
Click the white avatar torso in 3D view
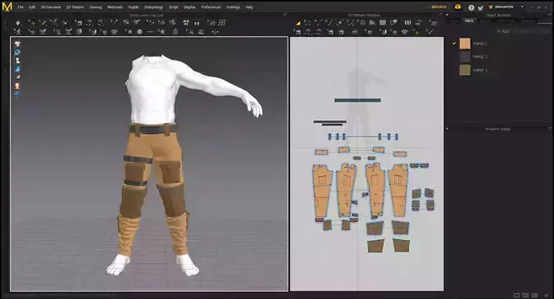point(152,91)
